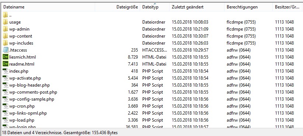
Task: Click the Dateityp column sort arrow
Action: [155, 3]
